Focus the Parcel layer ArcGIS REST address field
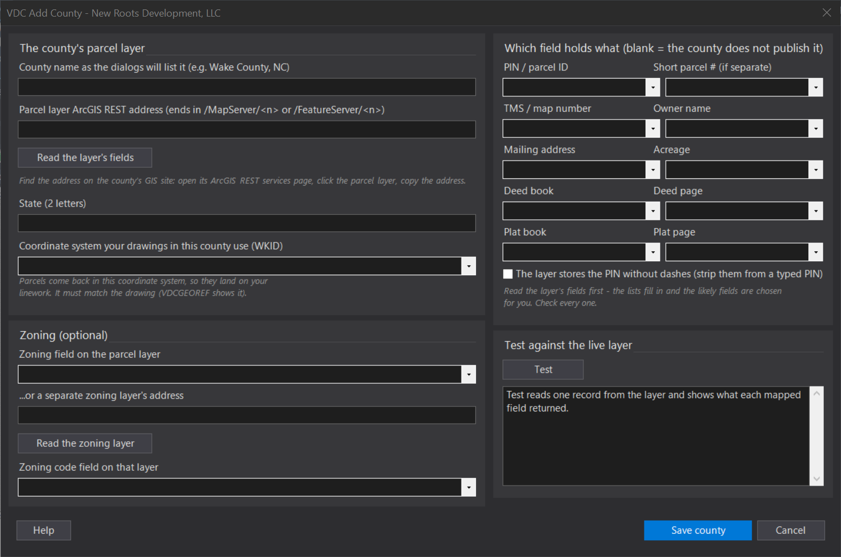841x557 pixels. pyautogui.click(x=247, y=130)
